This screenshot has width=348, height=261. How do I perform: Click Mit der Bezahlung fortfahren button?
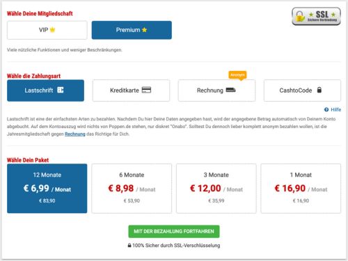pyautogui.click(x=174, y=231)
